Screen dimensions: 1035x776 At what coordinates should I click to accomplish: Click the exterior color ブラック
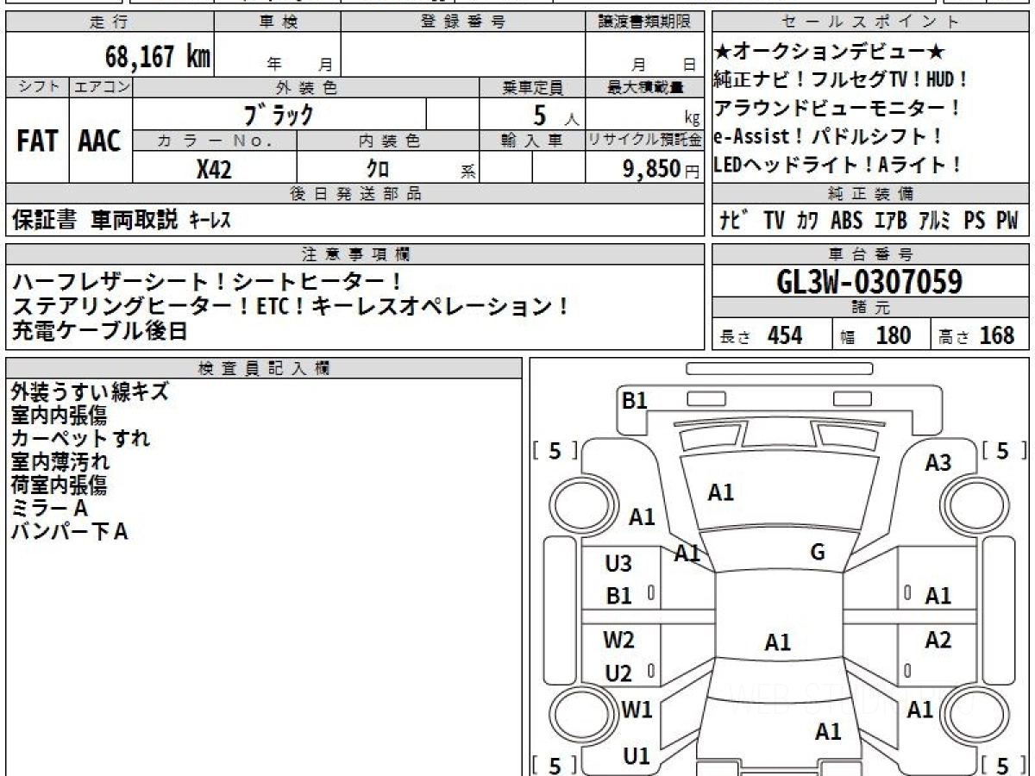279,114
